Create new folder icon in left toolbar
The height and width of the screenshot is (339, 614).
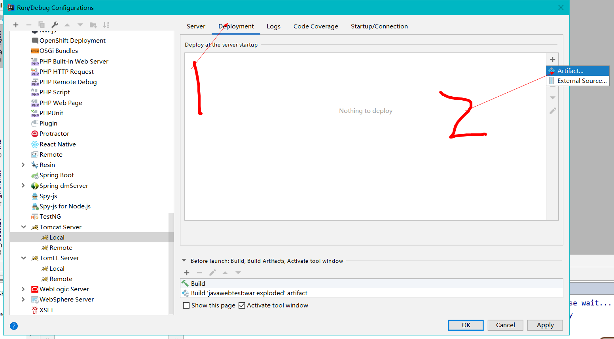pos(93,25)
